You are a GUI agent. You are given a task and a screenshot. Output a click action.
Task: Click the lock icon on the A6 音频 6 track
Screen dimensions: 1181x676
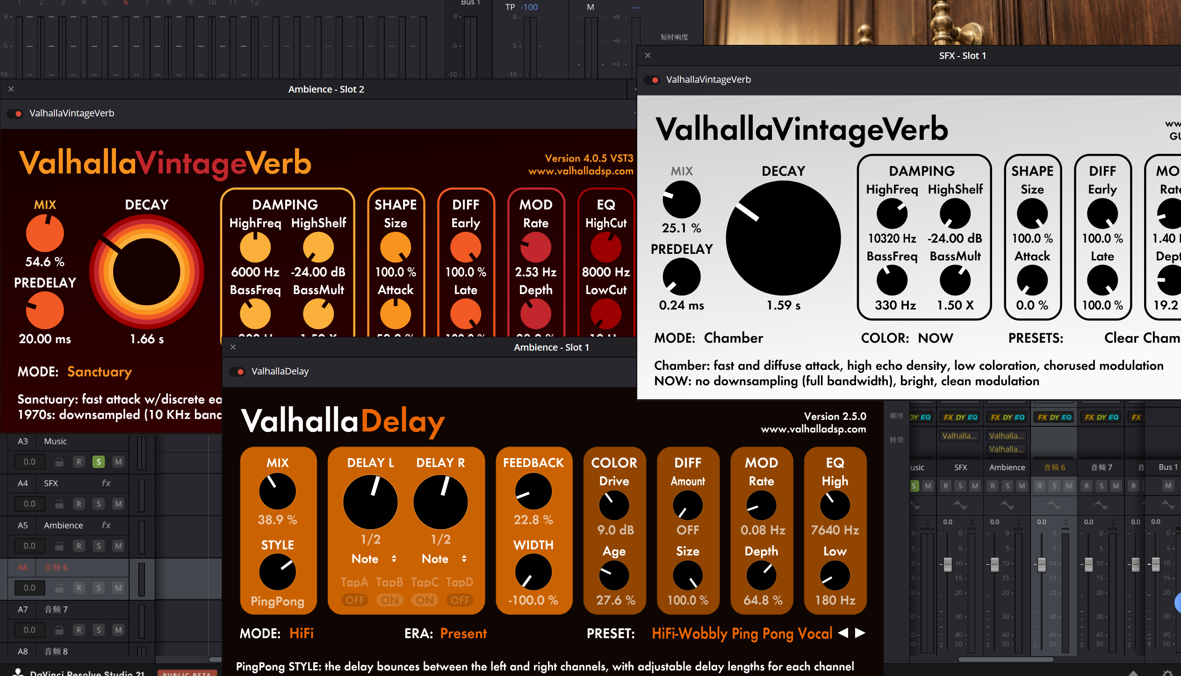click(x=59, y=588)
